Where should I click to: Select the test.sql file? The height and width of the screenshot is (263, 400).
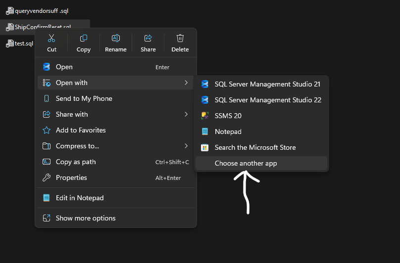(23, 44)
